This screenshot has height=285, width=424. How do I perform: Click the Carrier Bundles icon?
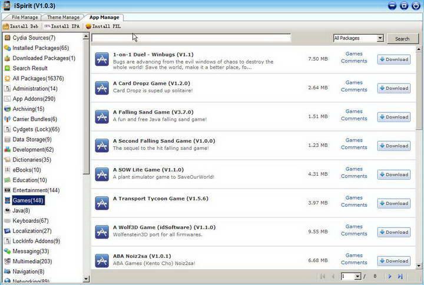7,119
